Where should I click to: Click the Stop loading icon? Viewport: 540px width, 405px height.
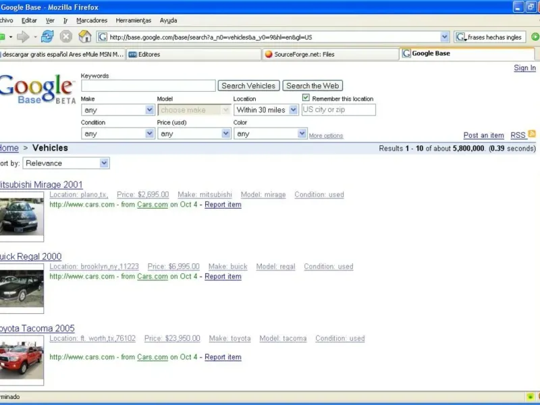click(x=65, y=36)
